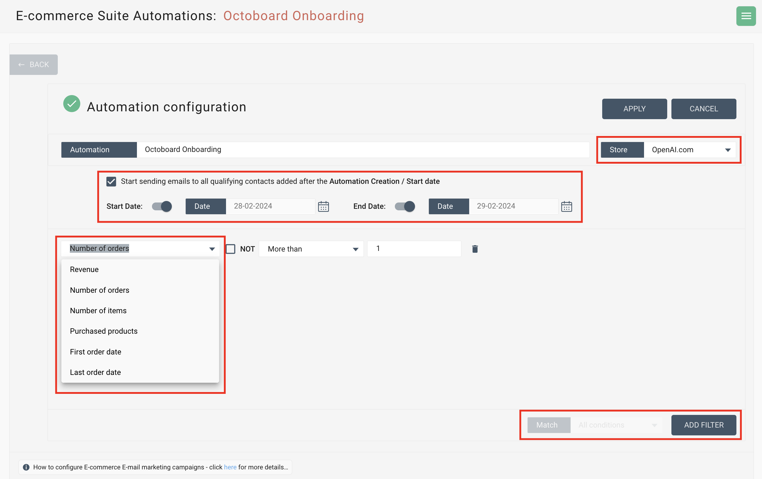Image resolution: width=762 pixels, height=479 pixels.
Task: Turn off the End Date toggle
Action: [x=405, y=206]
